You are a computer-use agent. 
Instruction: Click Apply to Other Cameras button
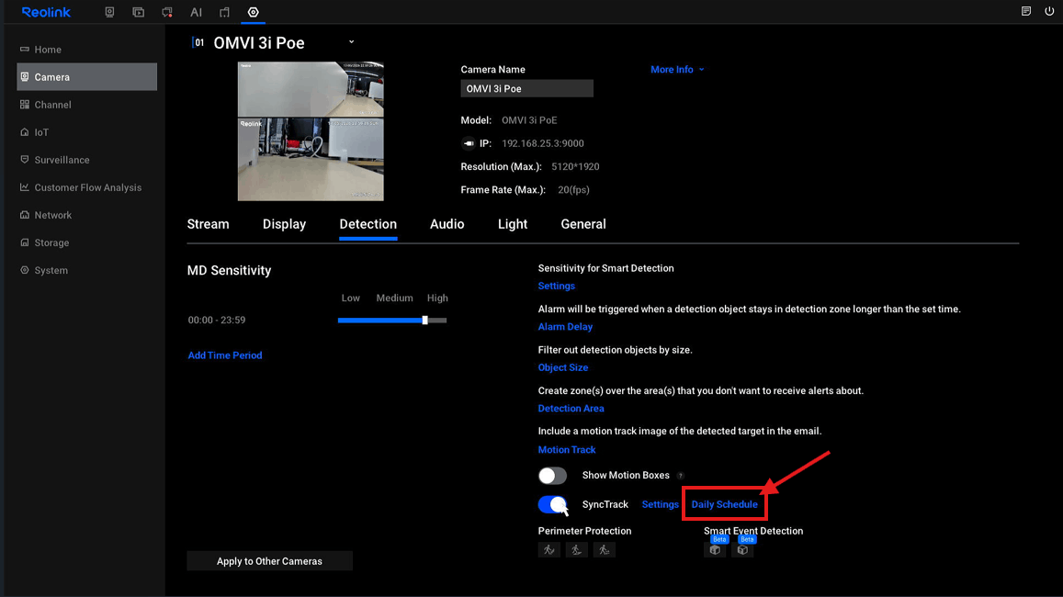tap(270, 561)
